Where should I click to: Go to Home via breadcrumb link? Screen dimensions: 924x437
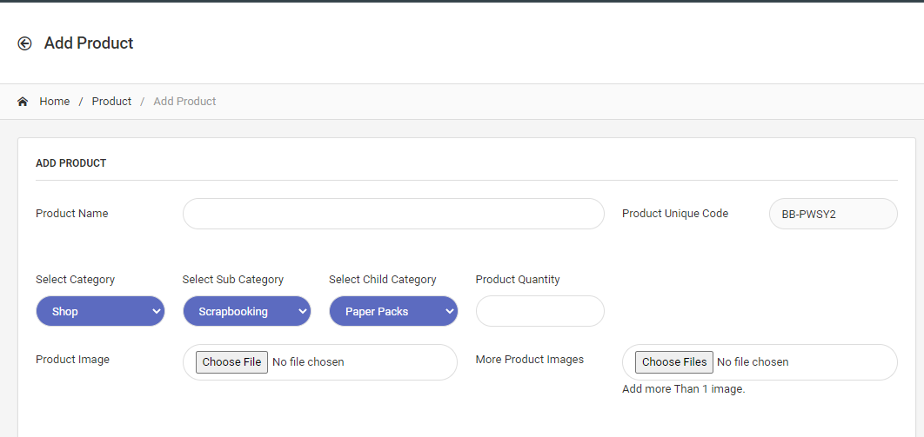54,102
